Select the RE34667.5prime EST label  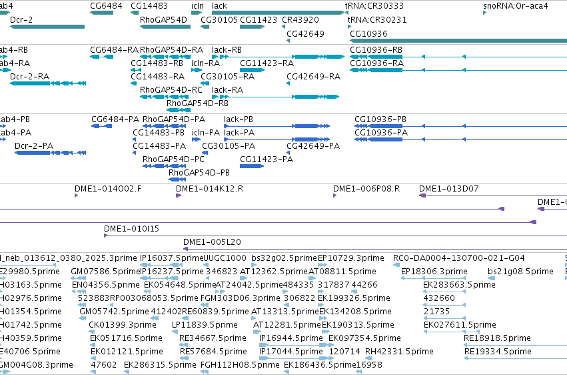(x=213, y=339)
